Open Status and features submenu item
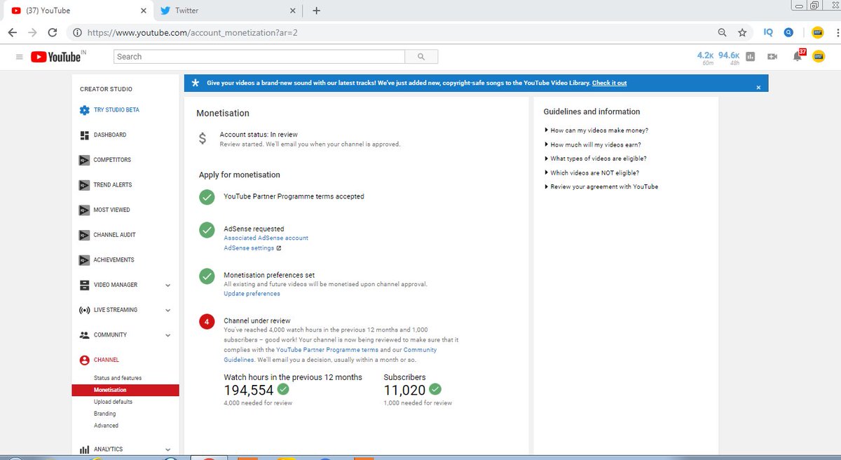 coord(118,378)
